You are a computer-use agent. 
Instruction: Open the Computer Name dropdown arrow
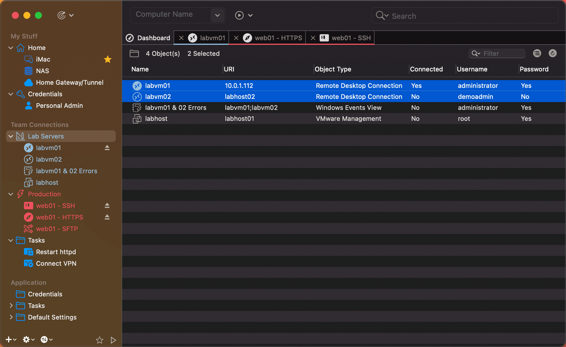click(x=217, y=15)
